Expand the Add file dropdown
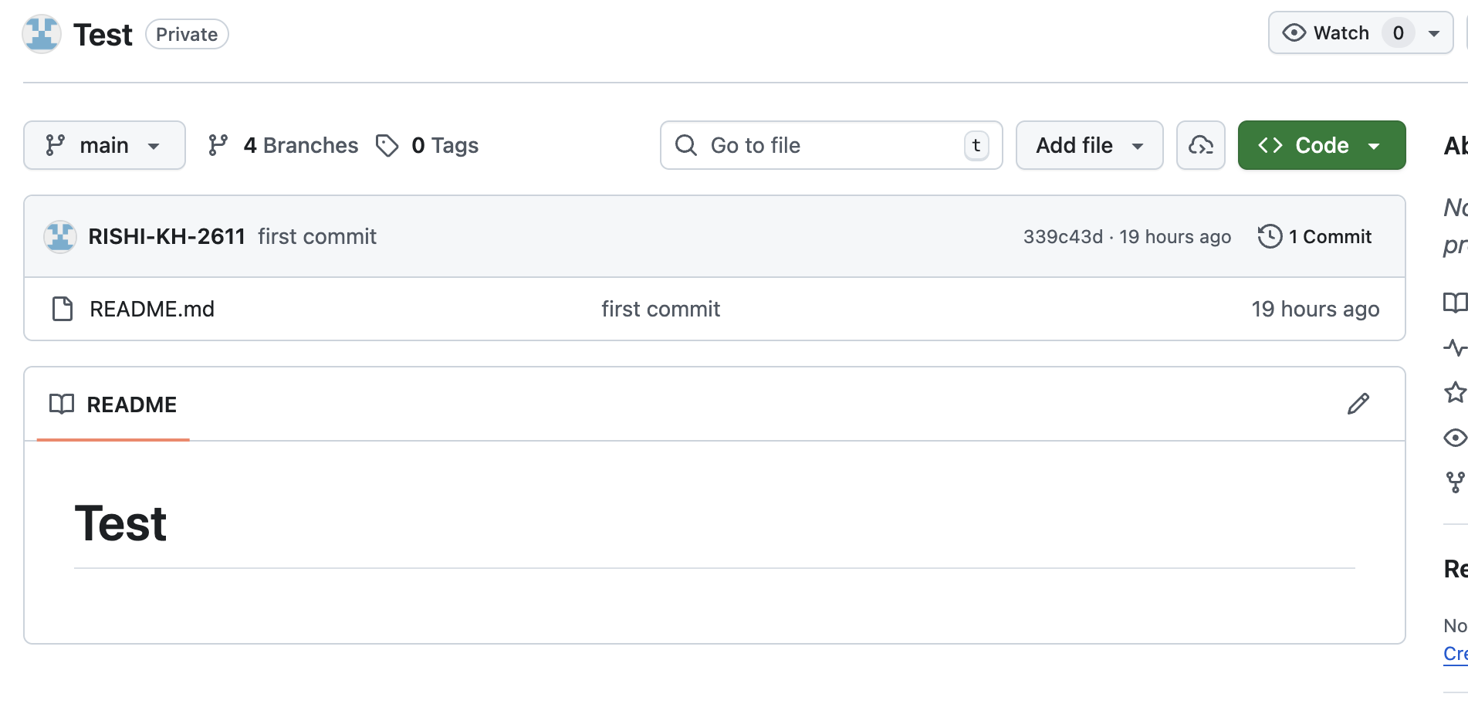1468x721 pixels. [x=1089, y=145]
